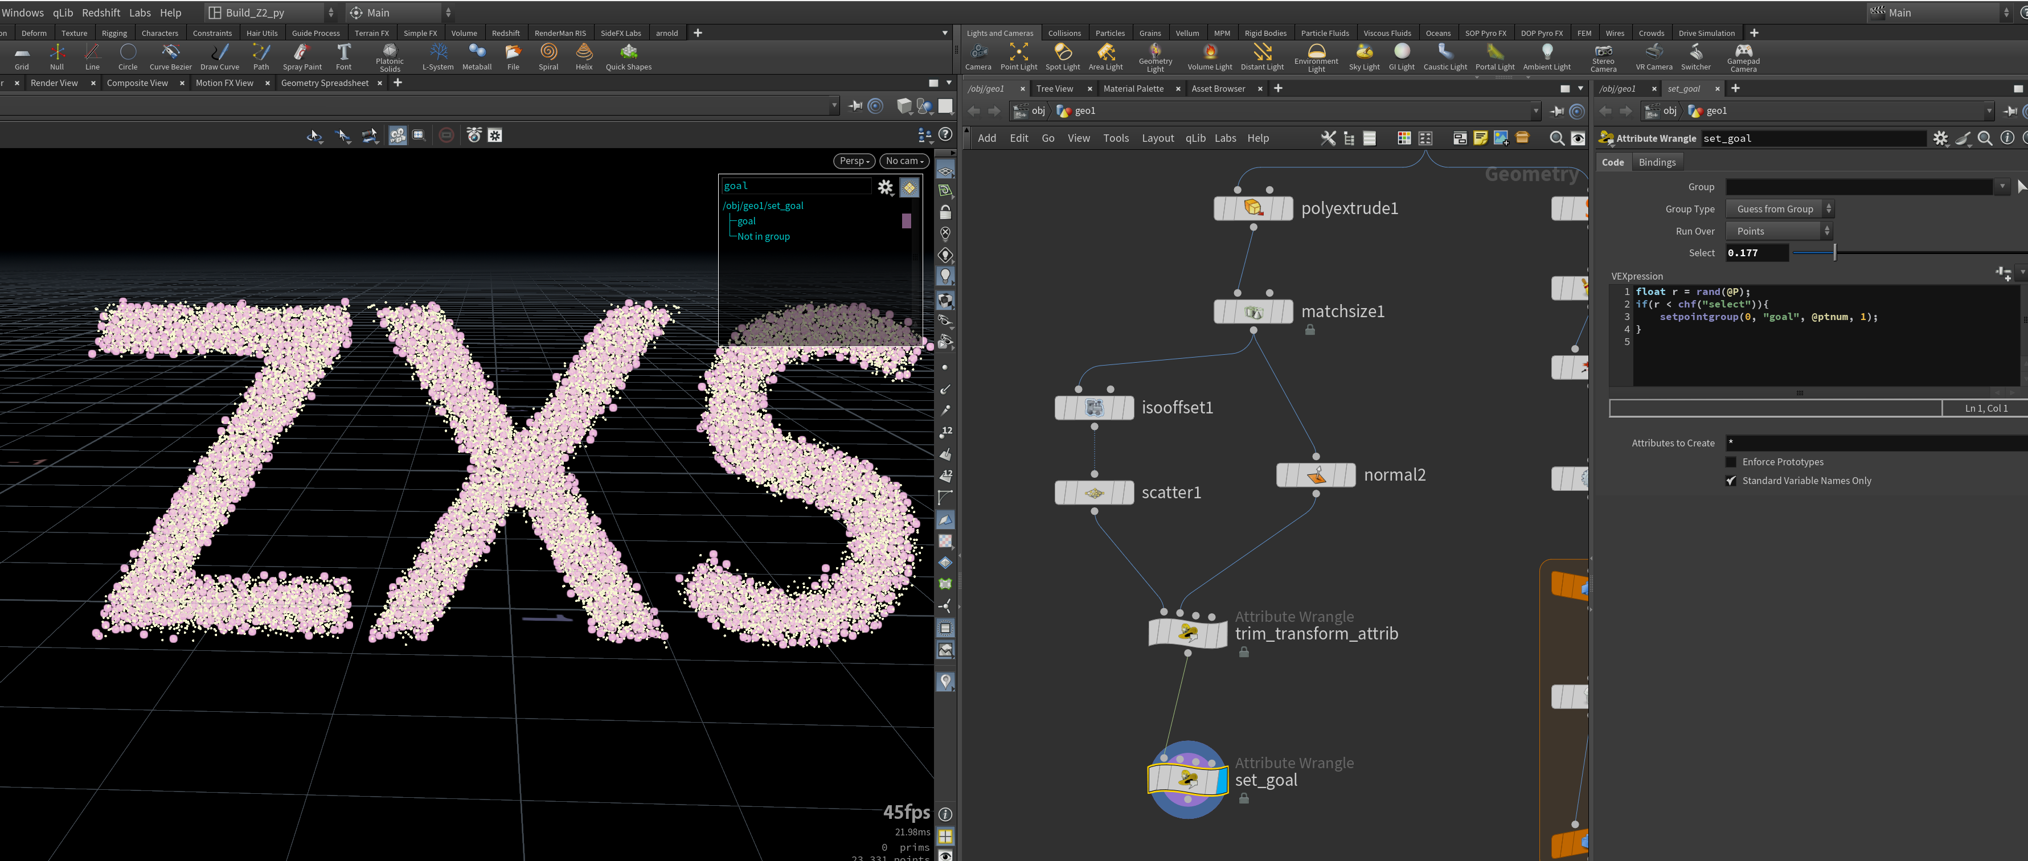Screen dimensions: 2028x861
Task: Open the Geometry Spreadsheet tab
Action: click(325, 84)
